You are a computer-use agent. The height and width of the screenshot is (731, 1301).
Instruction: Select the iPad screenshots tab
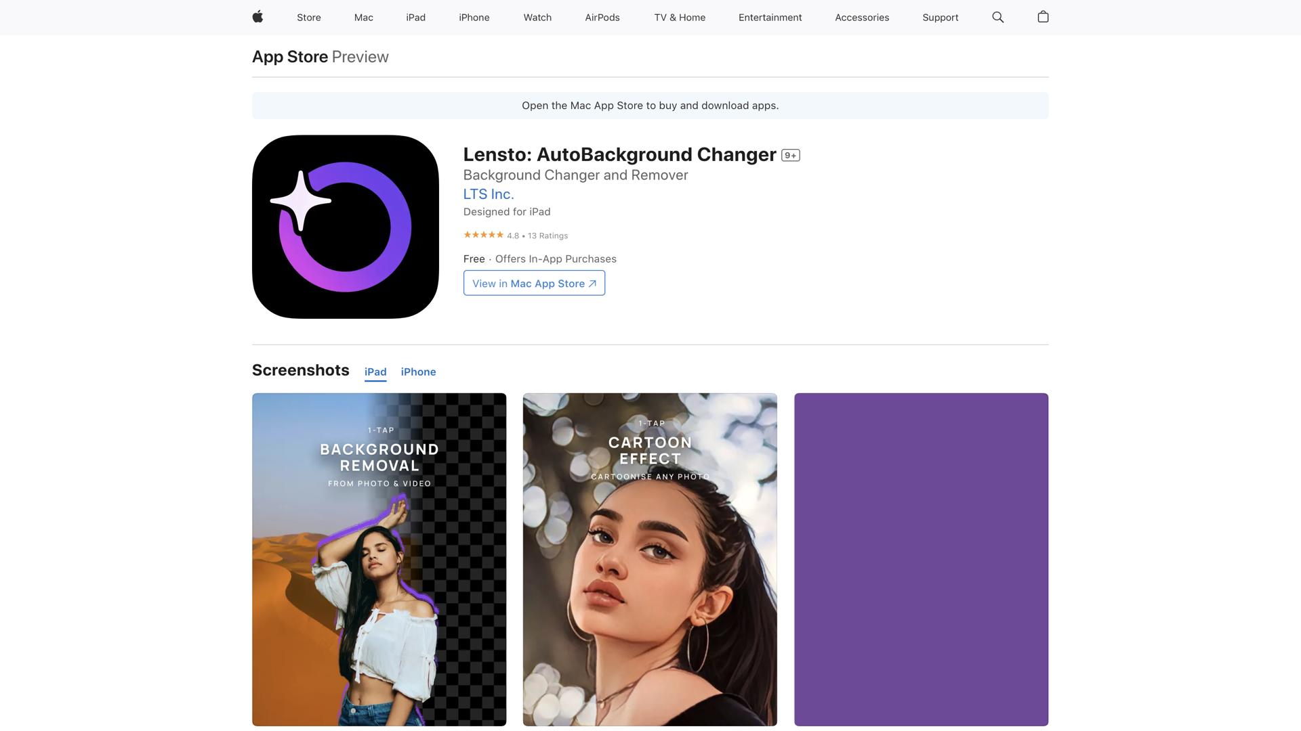[x=375, y=372]
